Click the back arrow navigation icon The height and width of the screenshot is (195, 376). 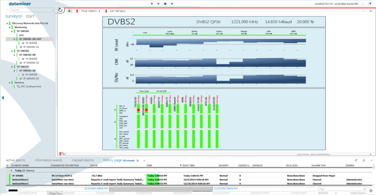[x=70, y=11]
